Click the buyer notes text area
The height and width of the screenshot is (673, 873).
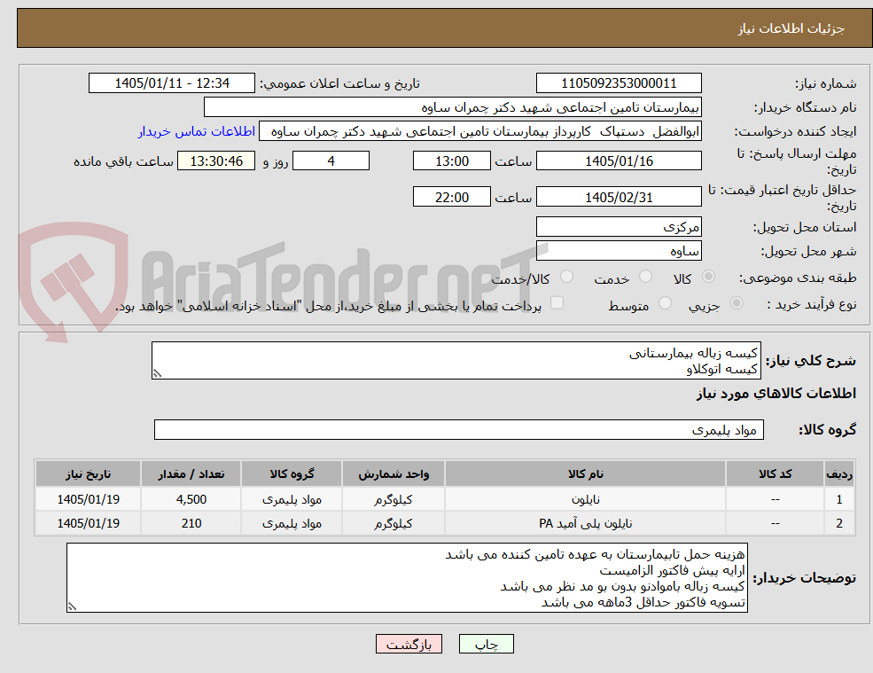[x=407, y=578]
